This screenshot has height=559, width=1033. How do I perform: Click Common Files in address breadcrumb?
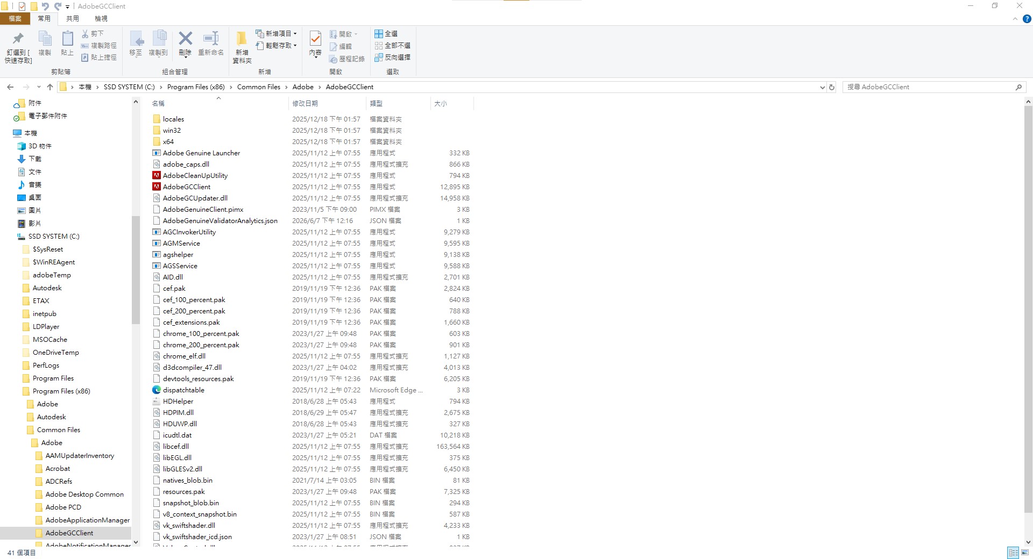259,87
